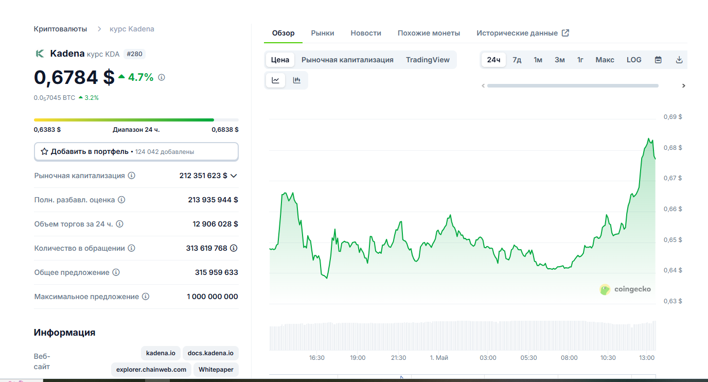This screenshot has width=708, height=382.
Task: Open the info icon next to Объем торгов за 24 ч.
Action: click(x=119, y=224)
